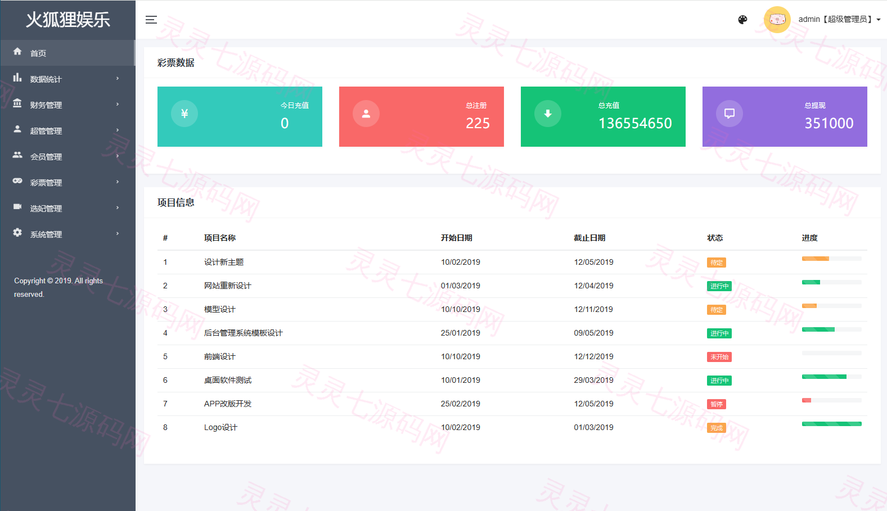Toggle the sidebar hamburger menu icon
887x511 pixels.
pyautogui.click(x=151, y=20)
